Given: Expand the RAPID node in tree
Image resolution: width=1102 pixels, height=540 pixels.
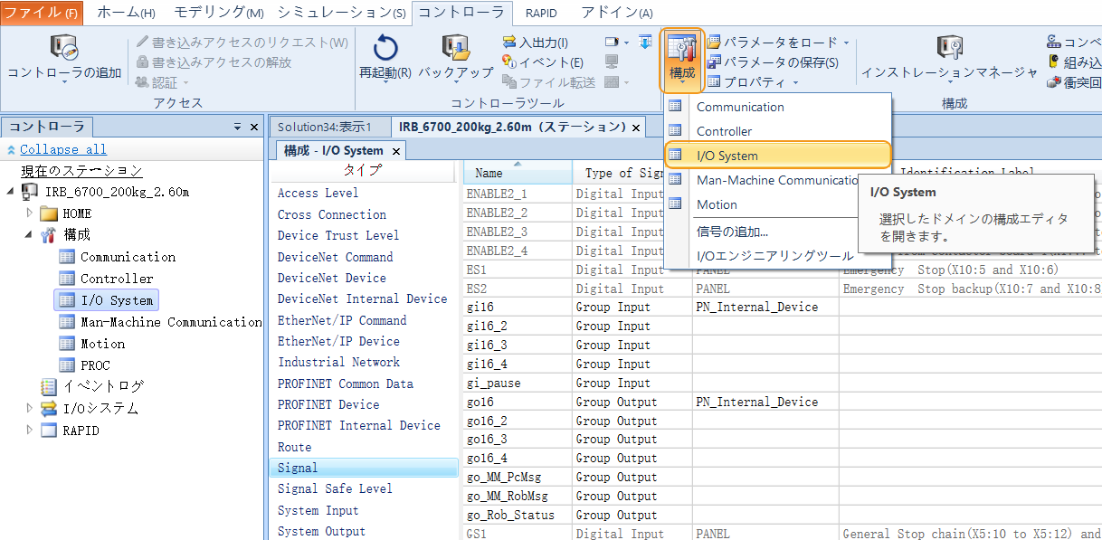Looking at the screenshot, I should (30, 431).
